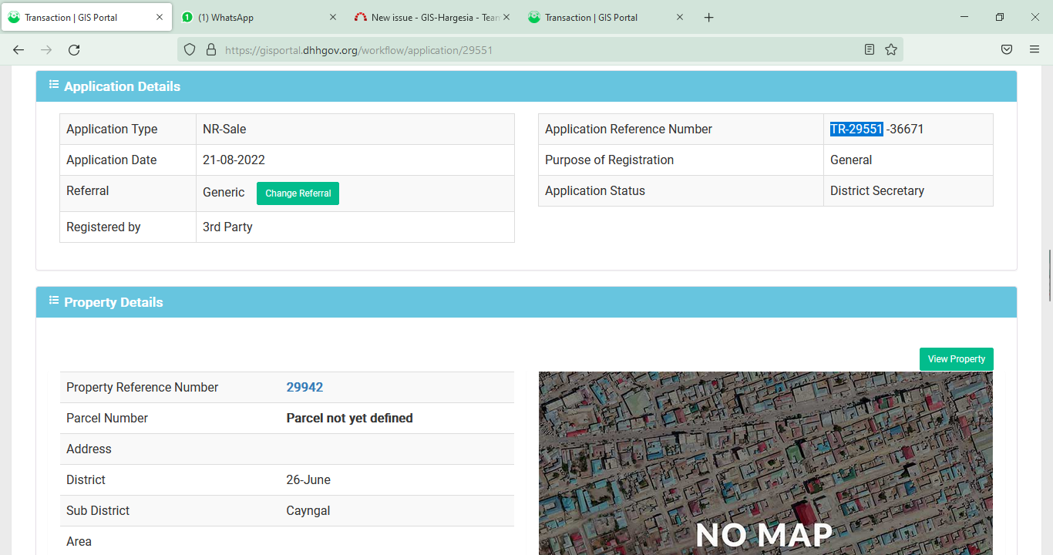Click the Generic referral value
Screen dimensions: 1053x555
coord(224,193)
